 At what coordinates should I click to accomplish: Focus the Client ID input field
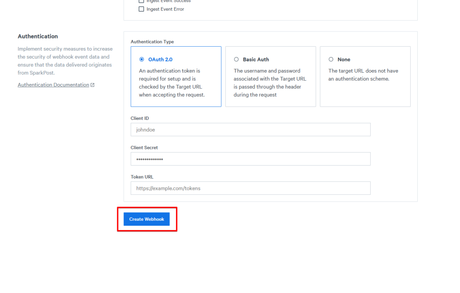coord(250,130)
